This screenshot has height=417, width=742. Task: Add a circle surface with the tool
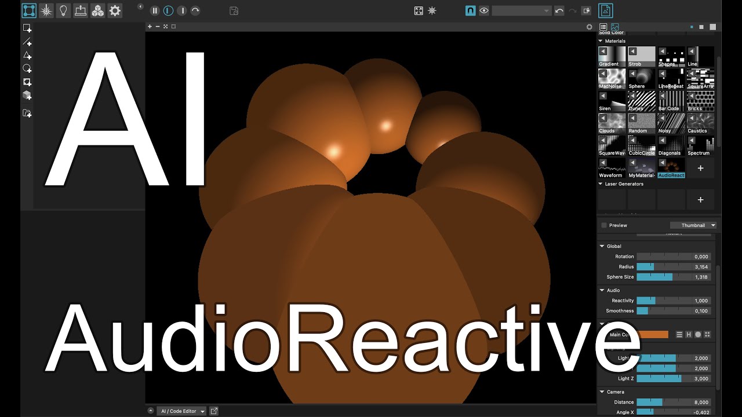(27, 68)
